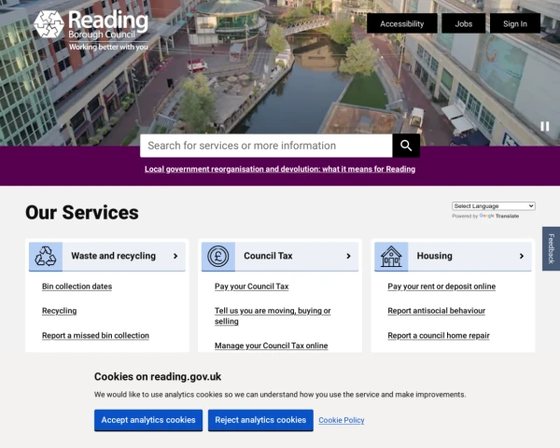The image size is (560, 448).
Task: Open Report antisocial behaviour link
Action: click(437, 311)
